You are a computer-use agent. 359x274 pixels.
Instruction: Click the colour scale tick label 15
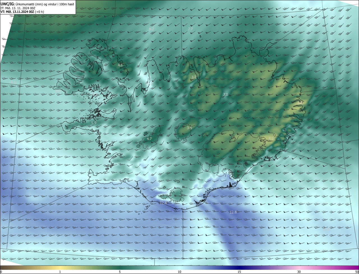[x=239, y=272]
